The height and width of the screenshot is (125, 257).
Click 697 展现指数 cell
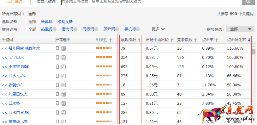[124, 67]
